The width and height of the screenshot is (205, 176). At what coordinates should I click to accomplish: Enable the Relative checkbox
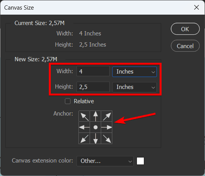tap(68, 101)
